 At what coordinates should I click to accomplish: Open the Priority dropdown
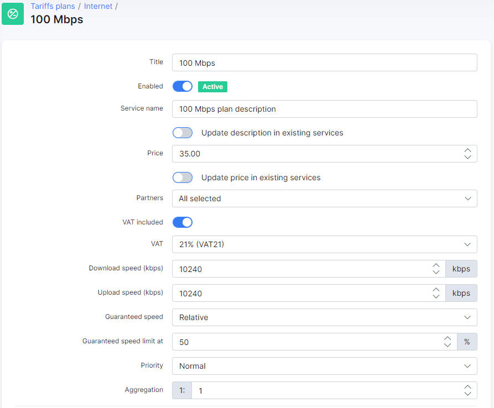324,366
